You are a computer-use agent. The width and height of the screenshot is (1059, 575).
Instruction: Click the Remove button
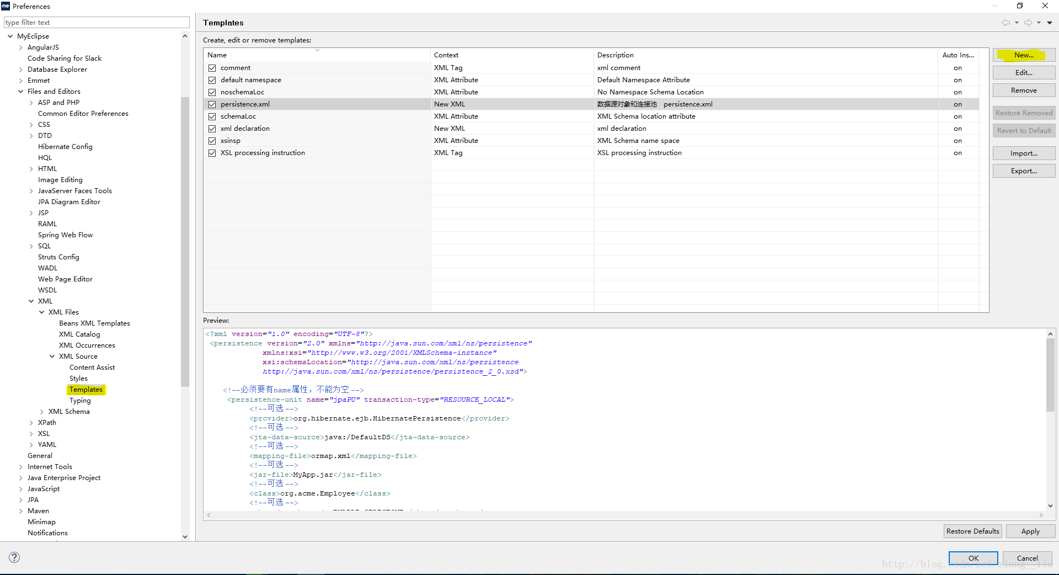[1024, 90]
